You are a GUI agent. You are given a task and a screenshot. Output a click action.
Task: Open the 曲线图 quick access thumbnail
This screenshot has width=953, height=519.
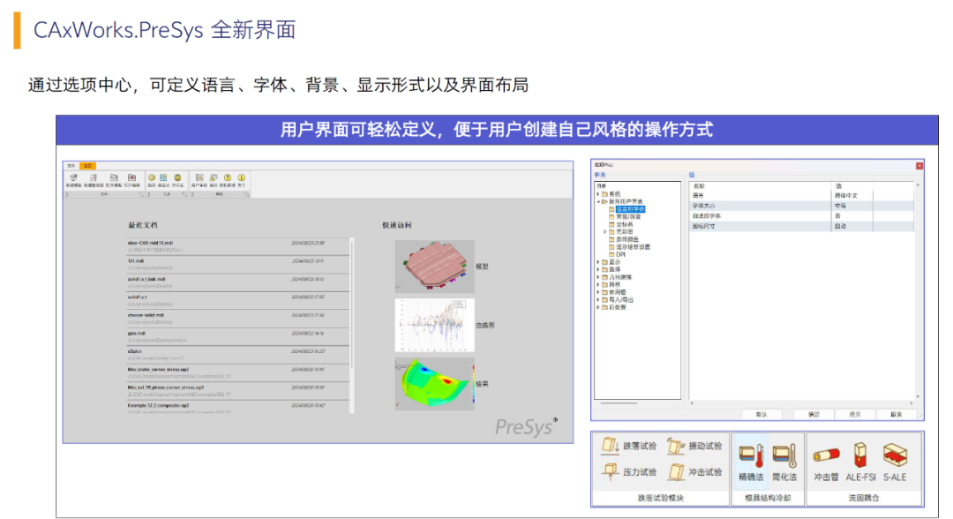[x=434, y=325]
